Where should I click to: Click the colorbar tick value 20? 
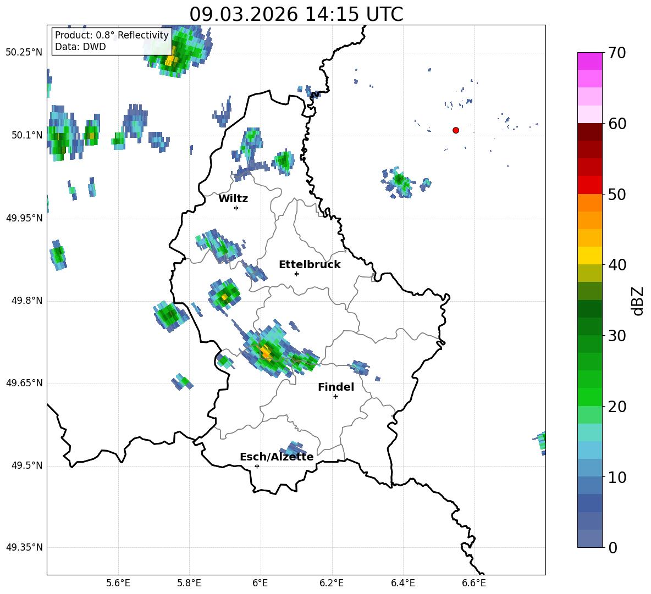pos(617,407)
